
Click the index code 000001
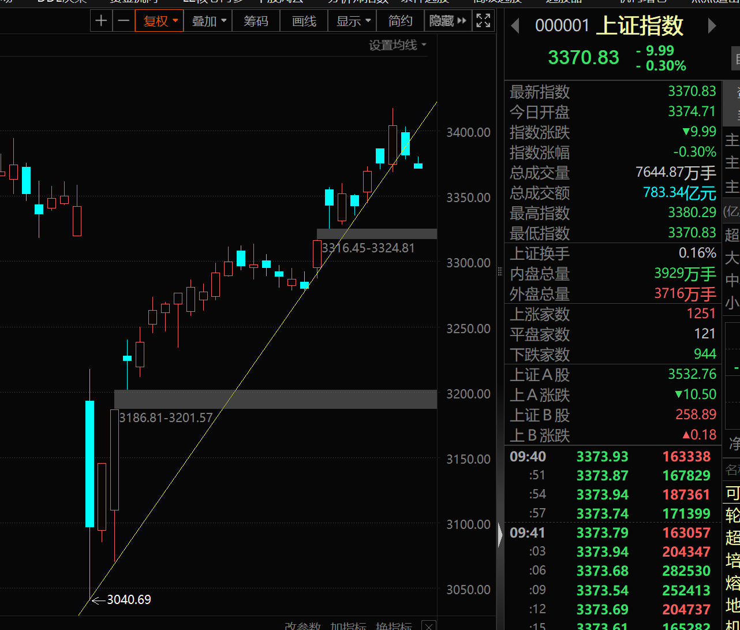point(562,26)
